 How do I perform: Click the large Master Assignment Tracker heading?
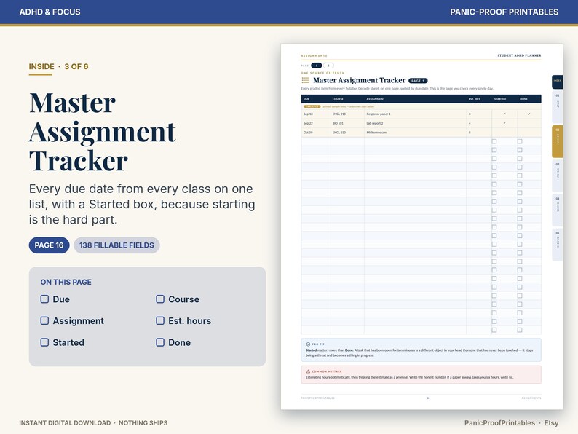[x=103, y=132]
